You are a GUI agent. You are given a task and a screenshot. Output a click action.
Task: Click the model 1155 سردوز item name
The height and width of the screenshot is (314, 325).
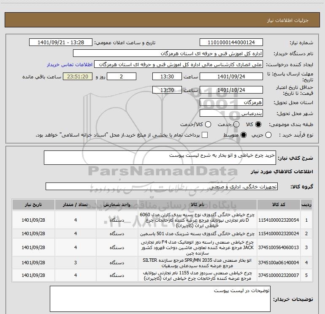(198, 276)
